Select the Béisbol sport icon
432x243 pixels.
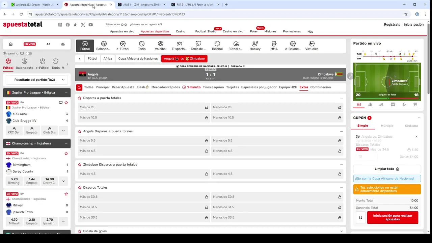[217, 44]
